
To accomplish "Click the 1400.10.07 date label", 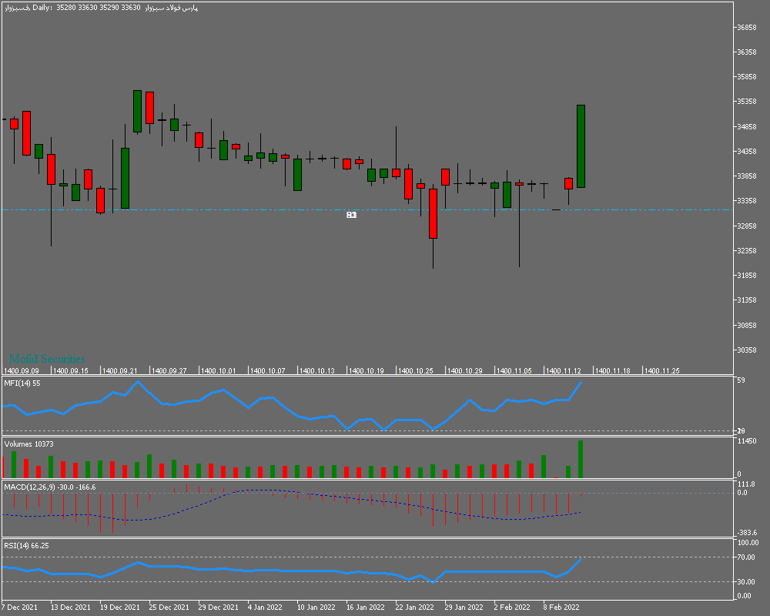I will pos(268,371).
